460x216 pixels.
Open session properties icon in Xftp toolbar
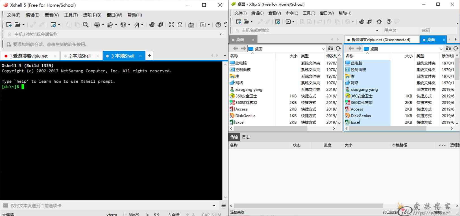pyautogui.click(x=278, y=22)
